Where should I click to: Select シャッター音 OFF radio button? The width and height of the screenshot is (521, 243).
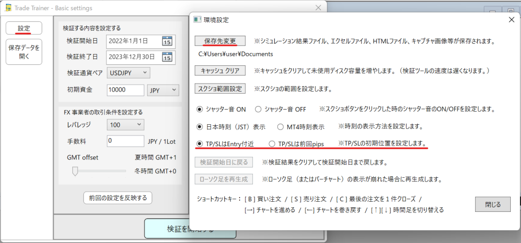tap(258, 109)
